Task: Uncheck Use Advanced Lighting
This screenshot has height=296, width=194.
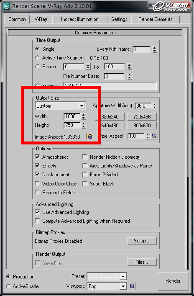Action: 37,212
